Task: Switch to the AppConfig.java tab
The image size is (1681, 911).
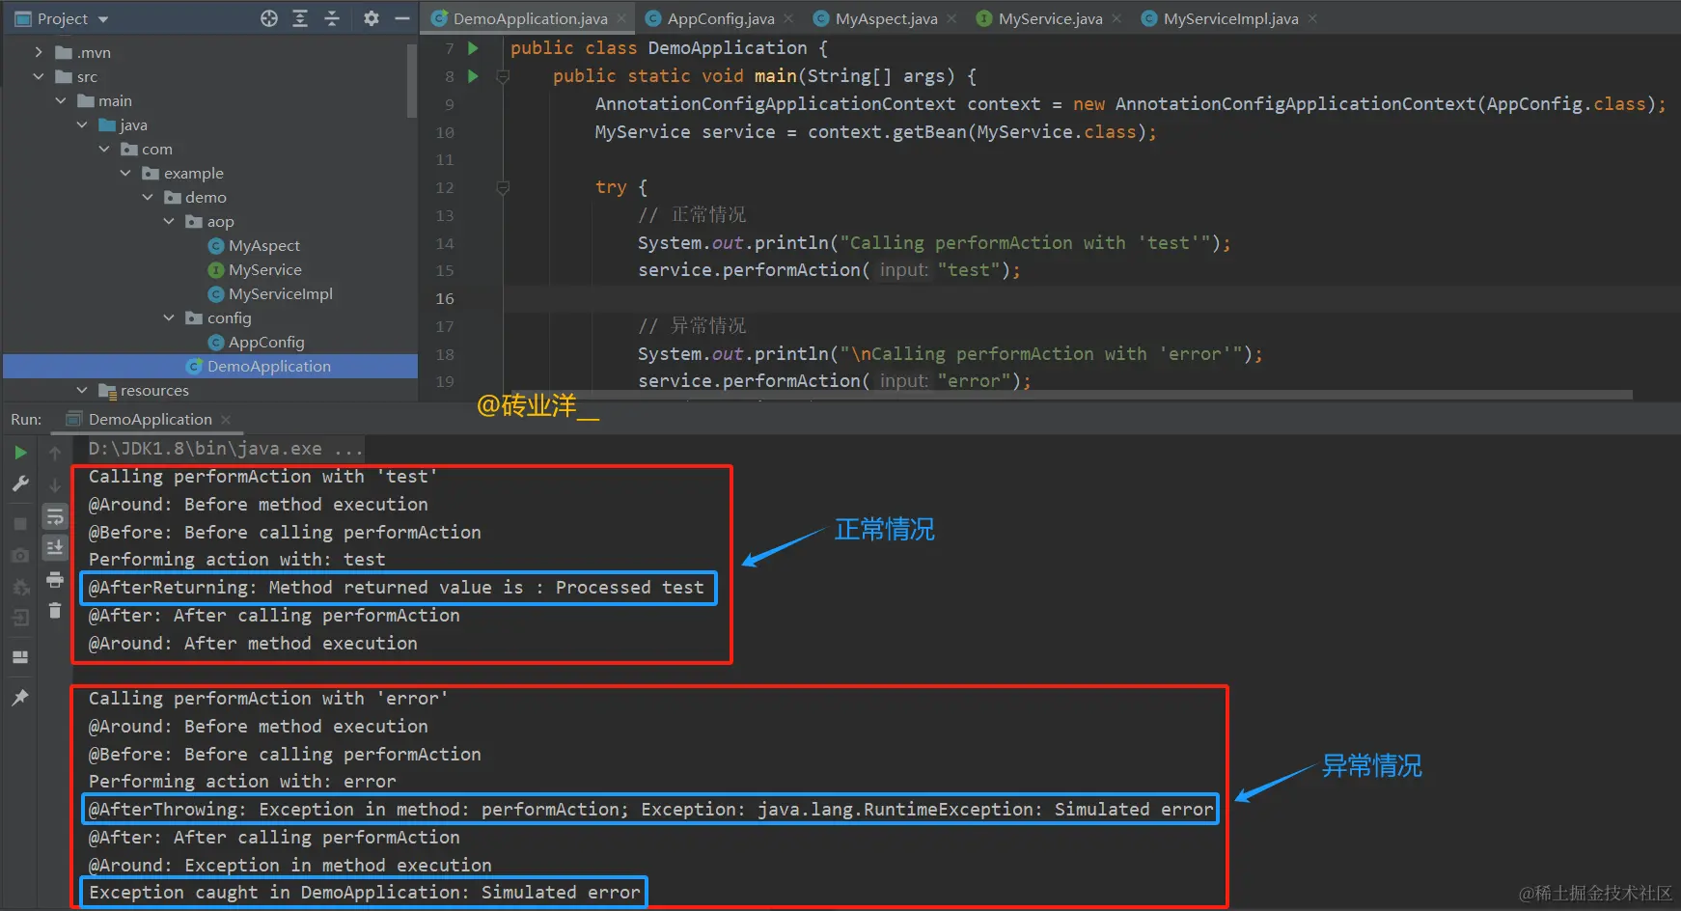Action: tap(720, 18)
